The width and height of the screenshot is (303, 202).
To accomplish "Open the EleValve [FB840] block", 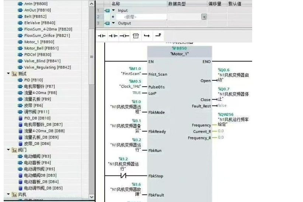I will 39,23.
